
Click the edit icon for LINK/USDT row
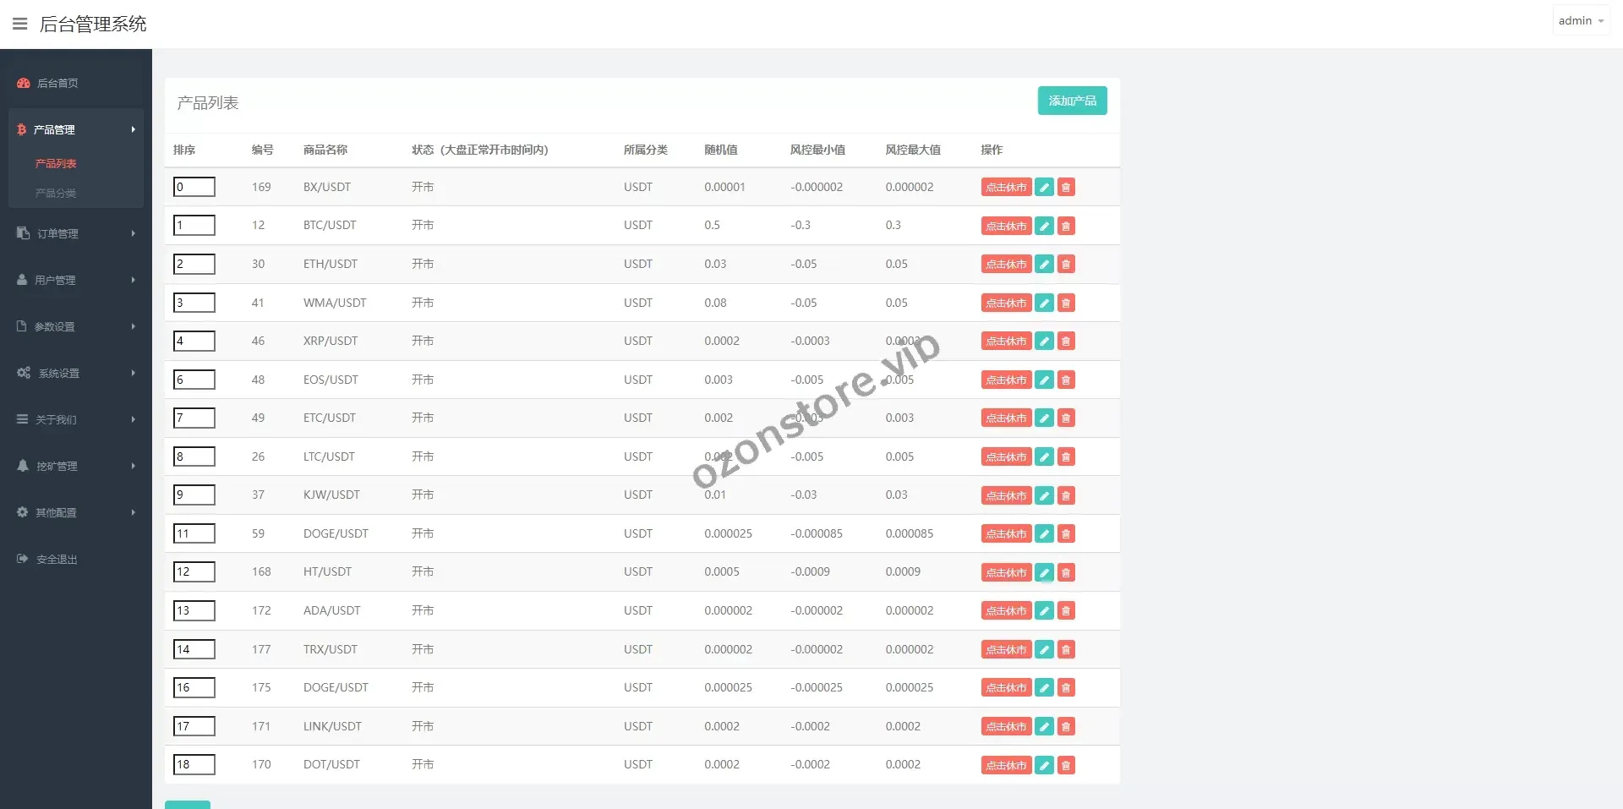pyautogui.click(x=1044, y=727)
